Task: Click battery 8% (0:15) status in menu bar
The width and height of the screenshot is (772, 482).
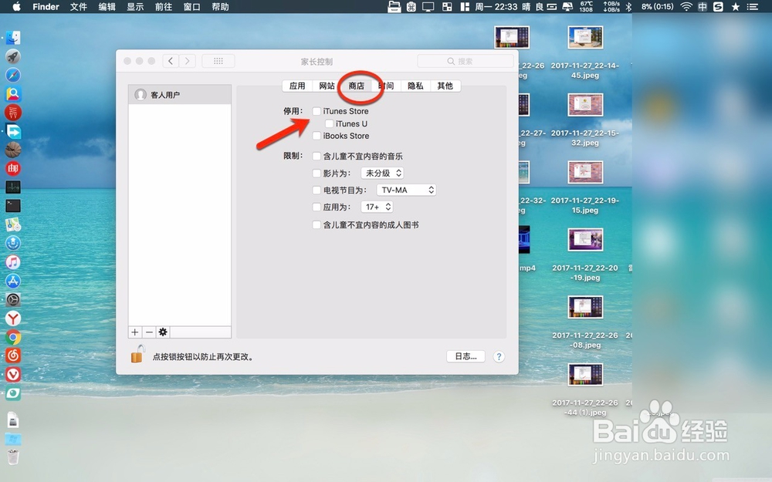Action: [x=657, y=6]
